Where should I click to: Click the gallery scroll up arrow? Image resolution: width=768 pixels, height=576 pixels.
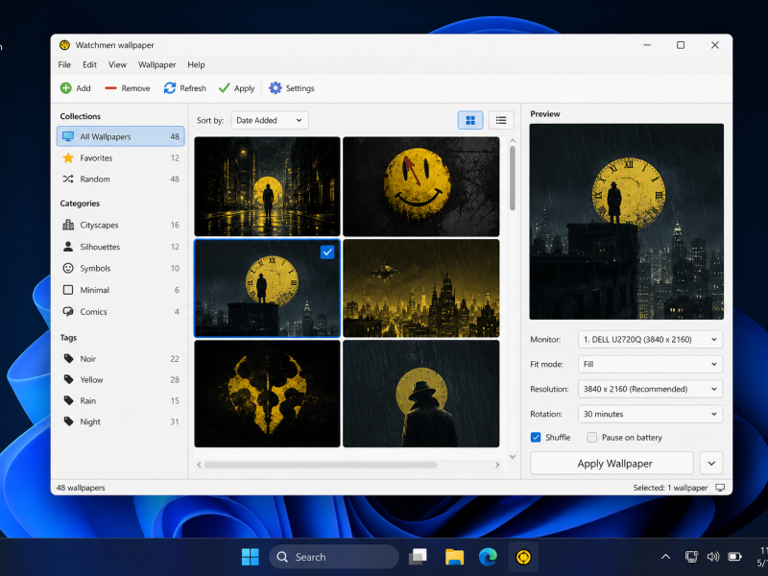(513, 141)
